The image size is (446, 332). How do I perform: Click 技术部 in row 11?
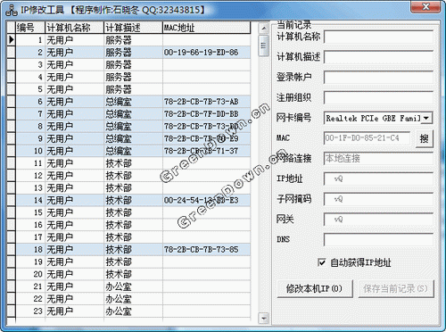tap(119, 163)
